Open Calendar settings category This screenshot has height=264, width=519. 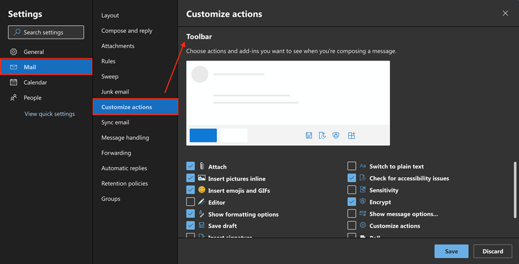click(46, 82)
